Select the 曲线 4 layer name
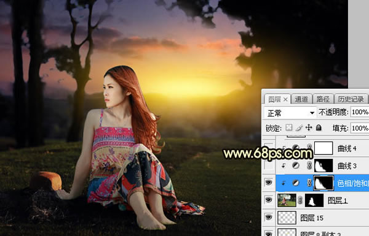Image resolution: width=369 pixels, height=236 pixels. (x=347, y=148)
